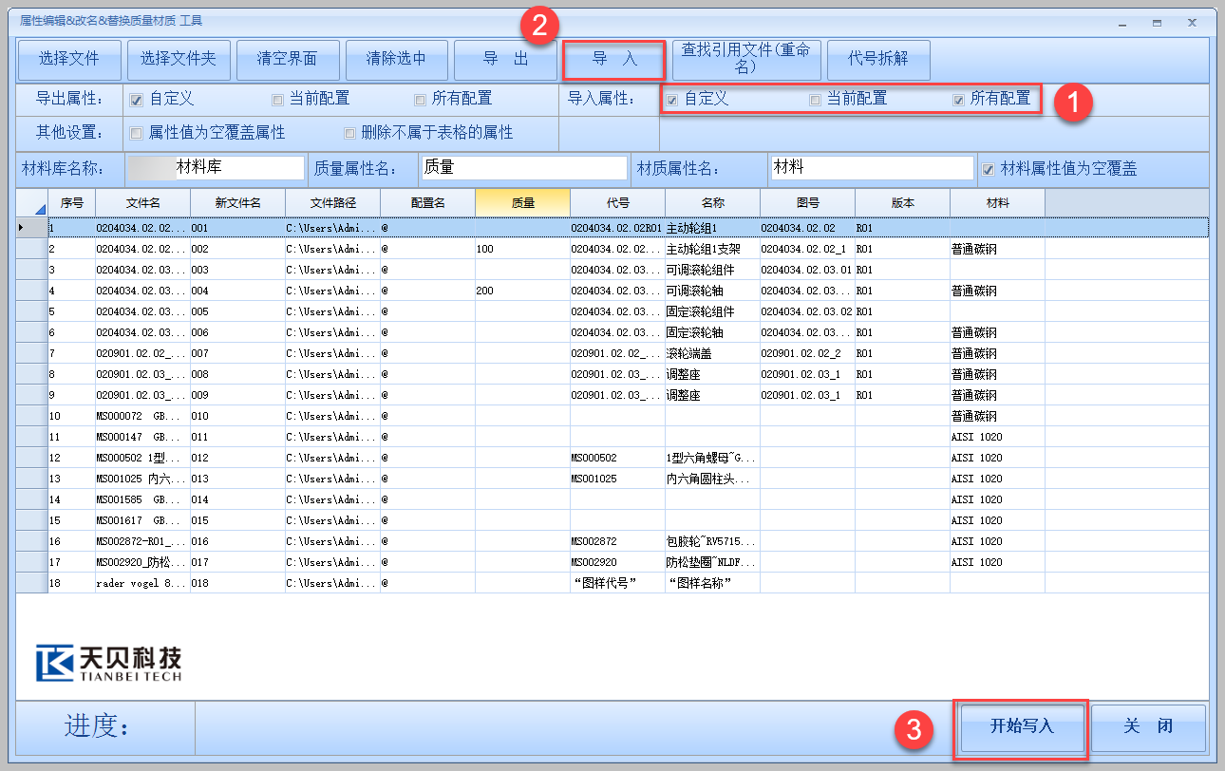Toggle 材料属性值为空覆盖 checkbox
The width and height of the screenshot is (1225, 771).
[989, 169]
